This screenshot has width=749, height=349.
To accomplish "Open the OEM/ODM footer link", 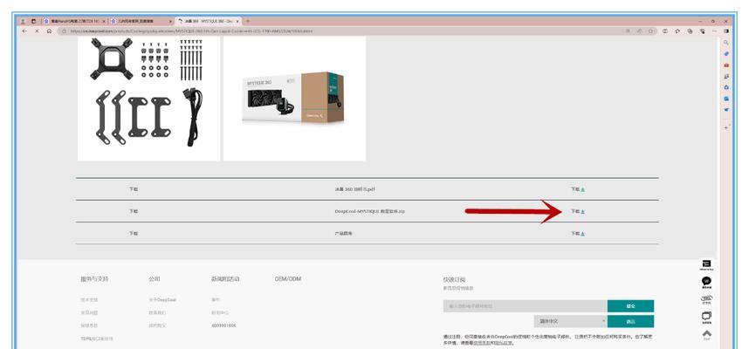I will click(x=288, y=279).
